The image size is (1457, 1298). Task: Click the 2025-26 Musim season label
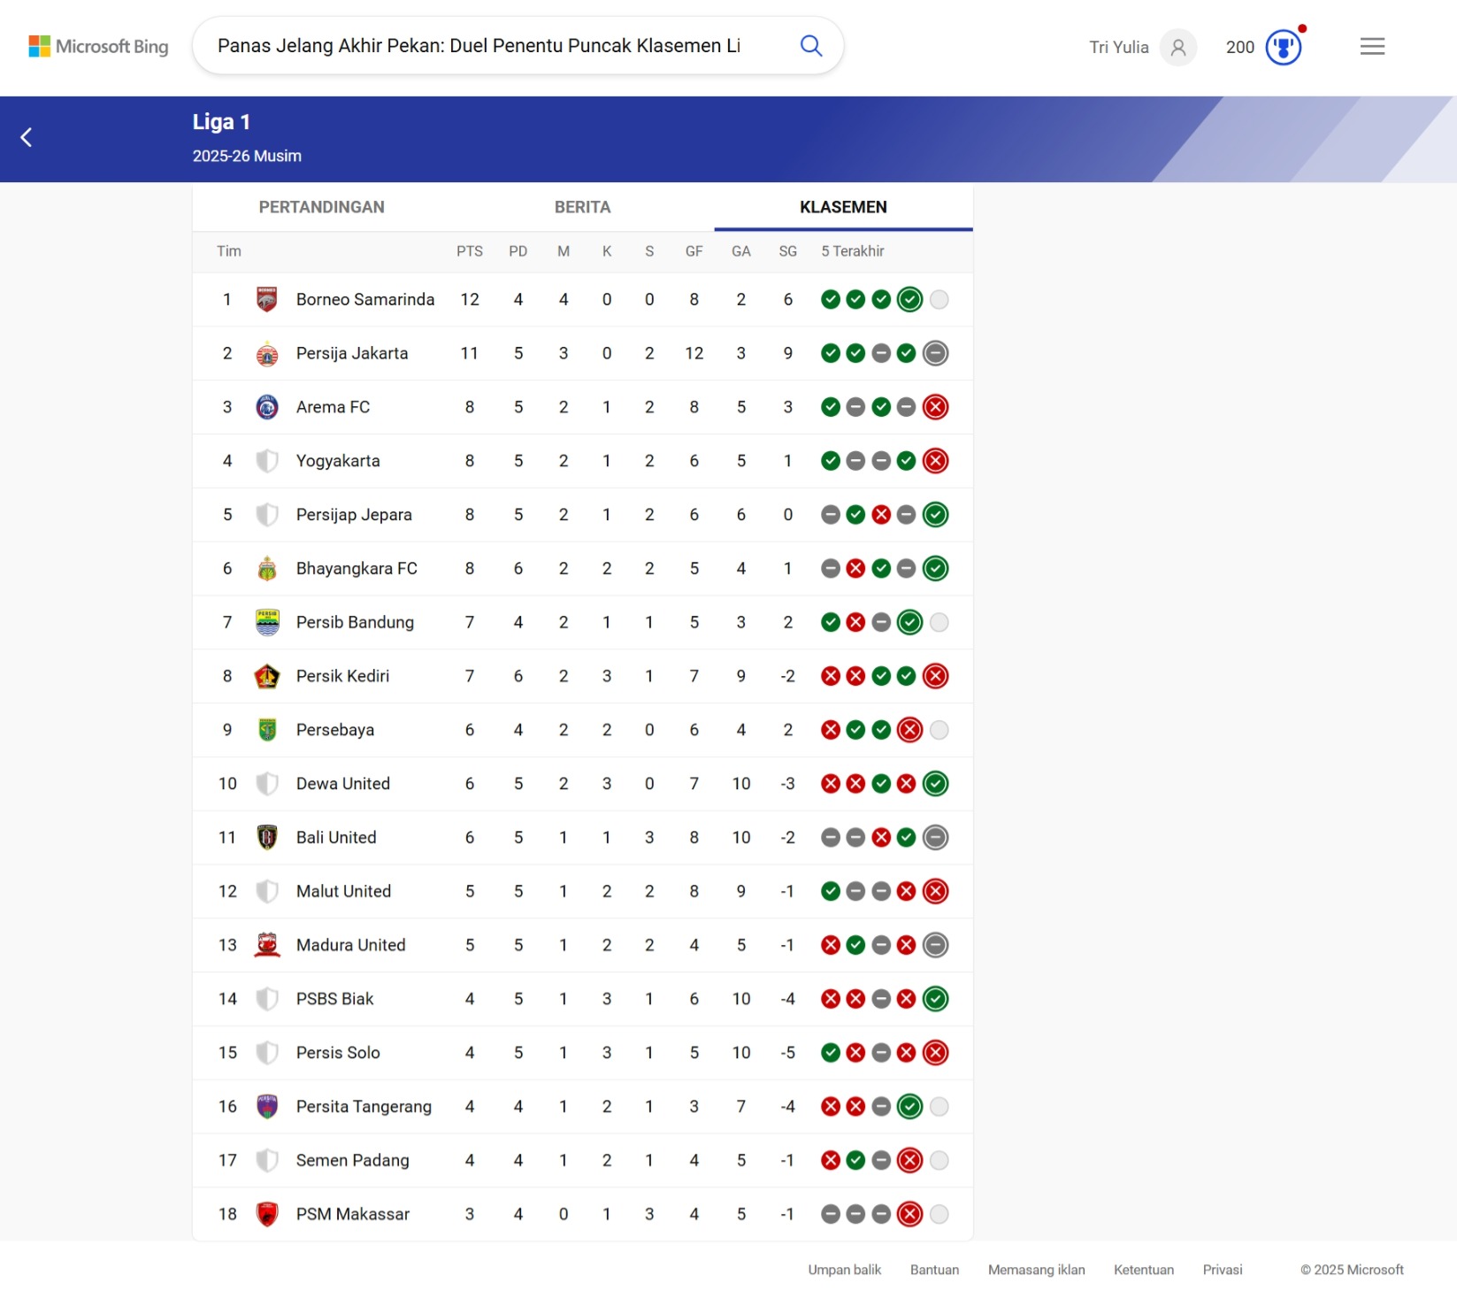coord(247,156)
